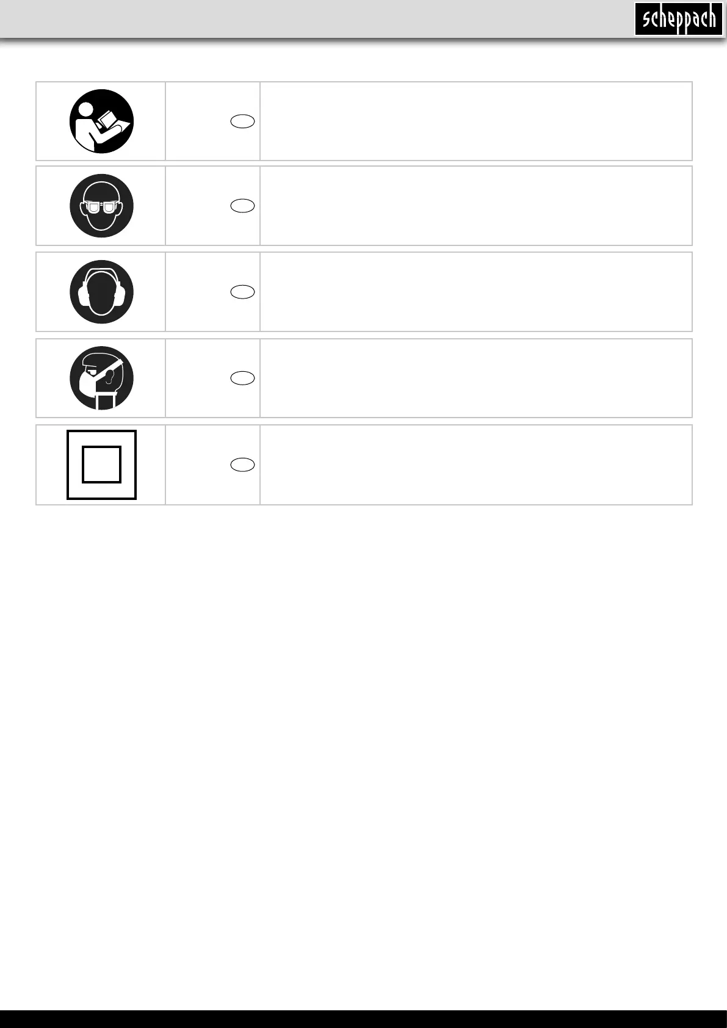The image size is (727, 1028).
Task: Click the blank page area below the table
Action: (x=363, y=733)
